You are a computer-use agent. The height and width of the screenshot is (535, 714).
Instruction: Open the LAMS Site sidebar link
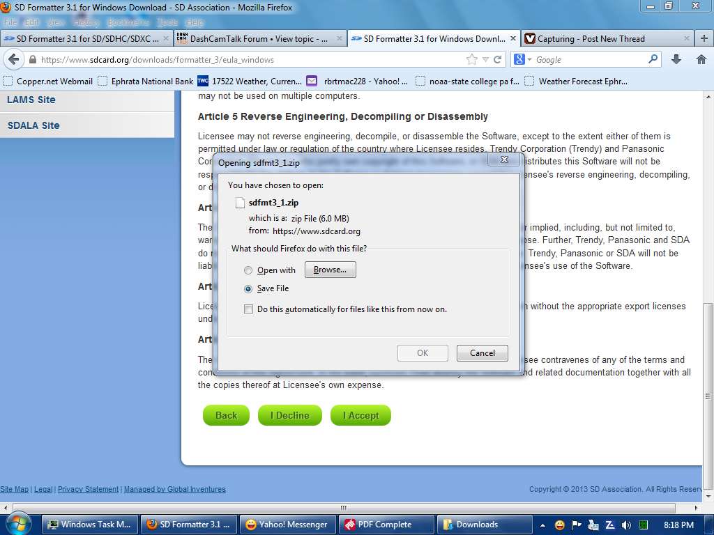click(31, 100)
